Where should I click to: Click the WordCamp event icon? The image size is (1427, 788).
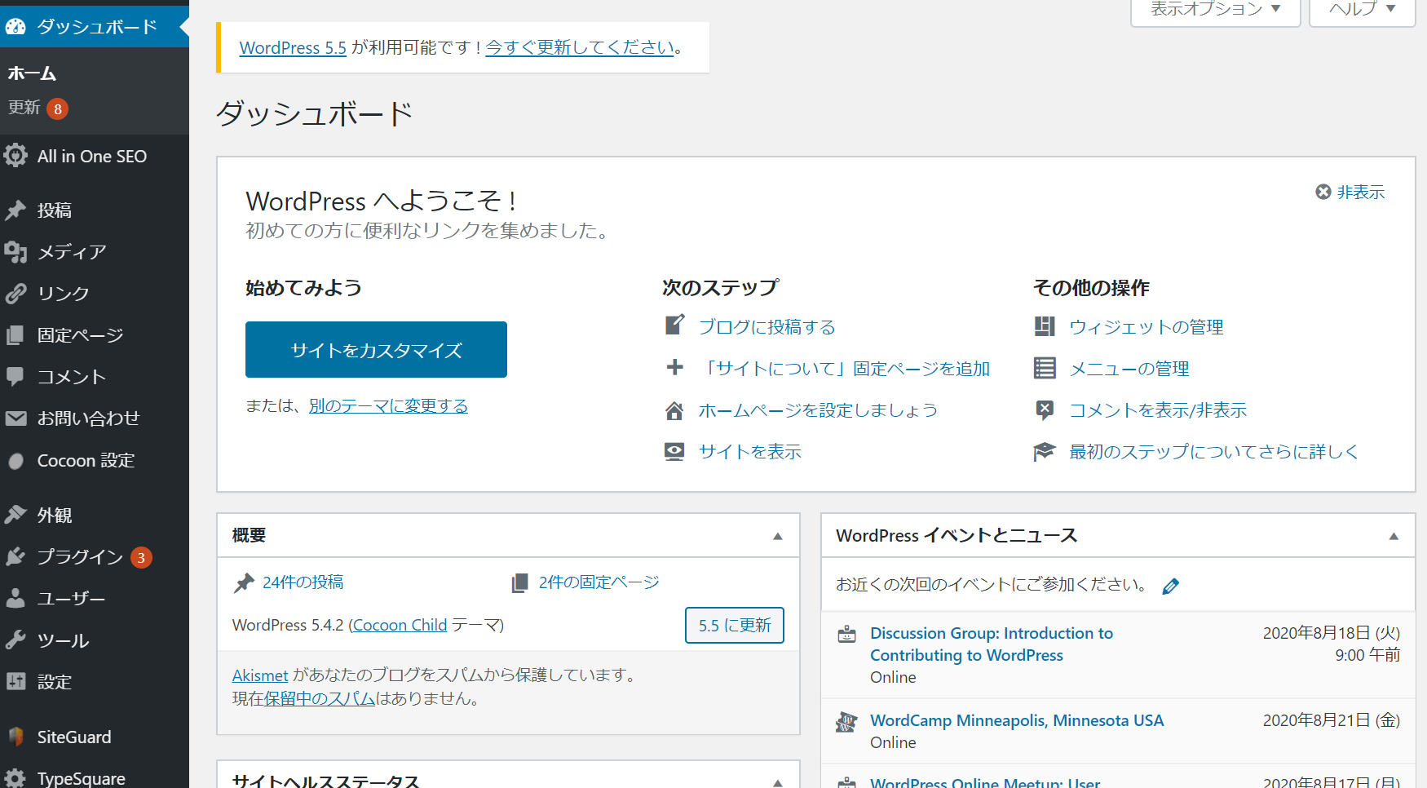point(847,722)
